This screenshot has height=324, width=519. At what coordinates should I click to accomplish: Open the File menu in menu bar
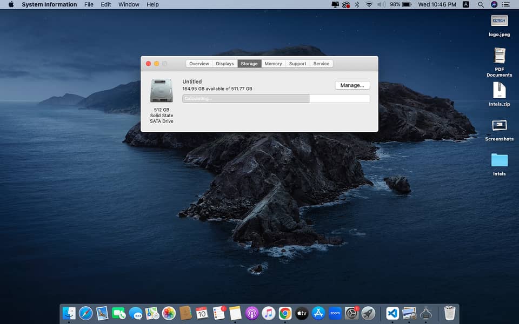point(89,4)
